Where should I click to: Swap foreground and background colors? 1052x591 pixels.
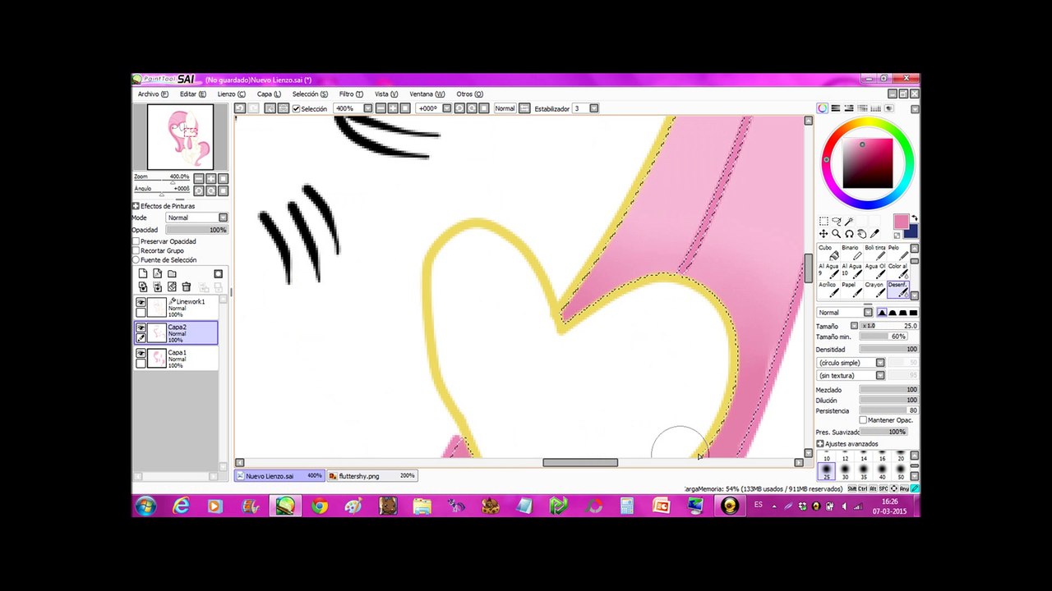pyautogui.click(x=914, y=218)
